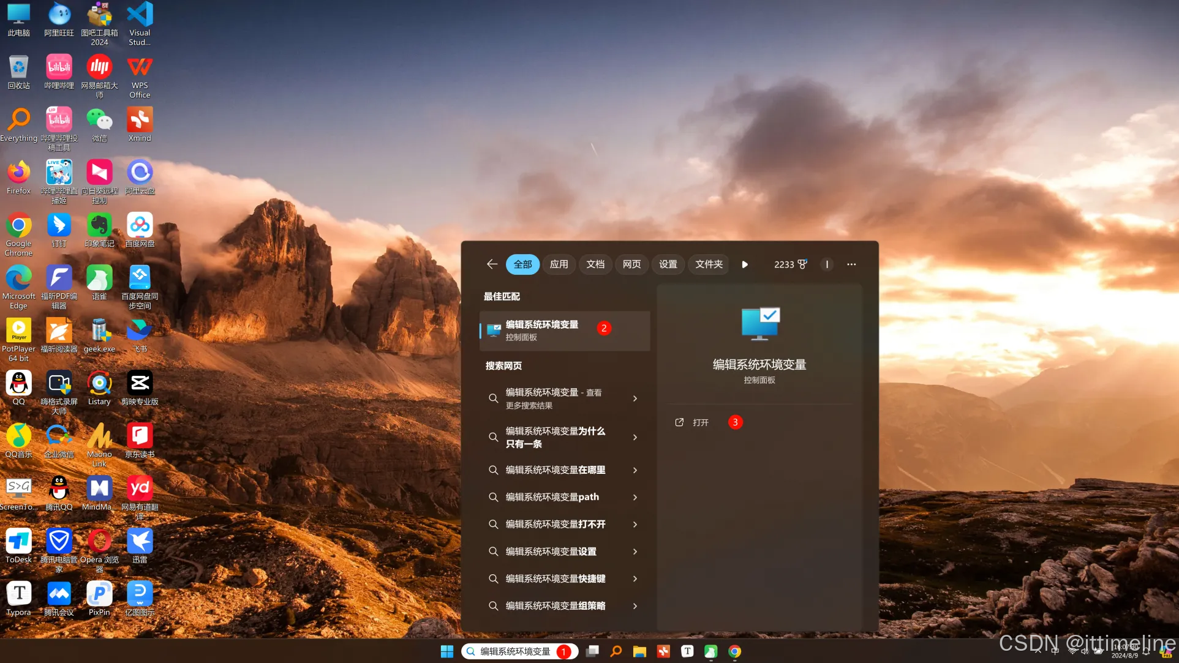Select best match 编辑系统环境变量 control panel result
The height and width of the screenshot is (663, 1179).
point(541,331)
